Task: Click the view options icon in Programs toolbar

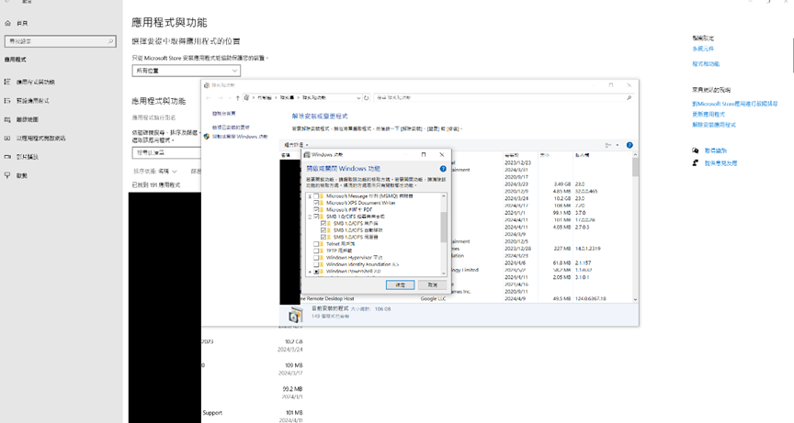Action: coord(608,145)
